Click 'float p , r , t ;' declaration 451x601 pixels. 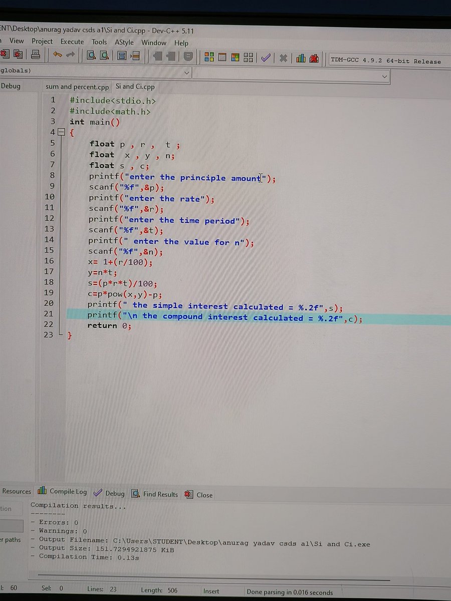click(135, 145)
